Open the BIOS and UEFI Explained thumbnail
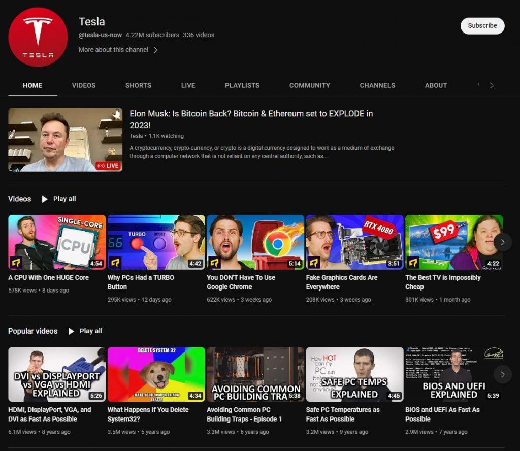Screen dimensions: 520x451 coord(454,374)
